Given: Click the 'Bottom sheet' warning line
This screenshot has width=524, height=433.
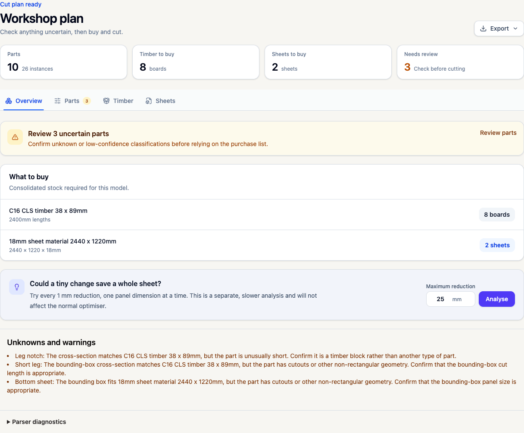Looking at the screenshot, I should coord(262,386).
